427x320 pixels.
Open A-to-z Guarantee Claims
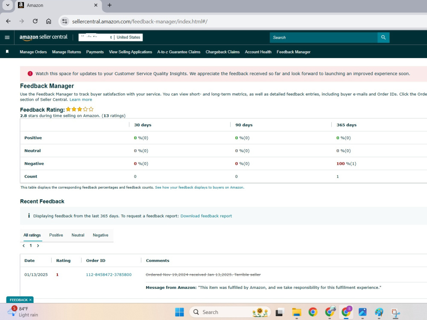pos(178,52)
